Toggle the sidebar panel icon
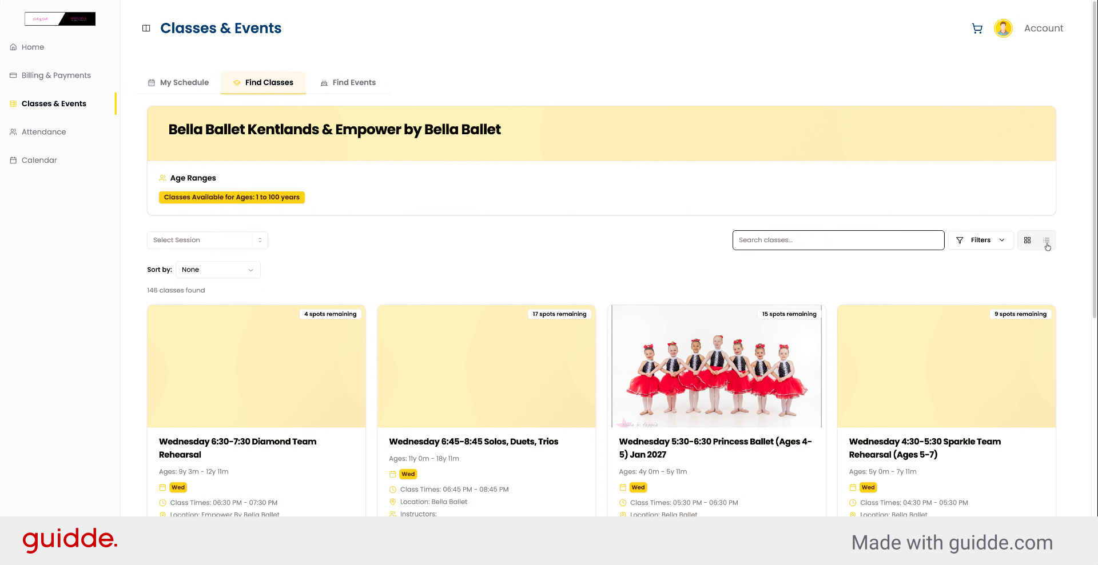This screenshot has height=565, width=1098. coord(146,28)
